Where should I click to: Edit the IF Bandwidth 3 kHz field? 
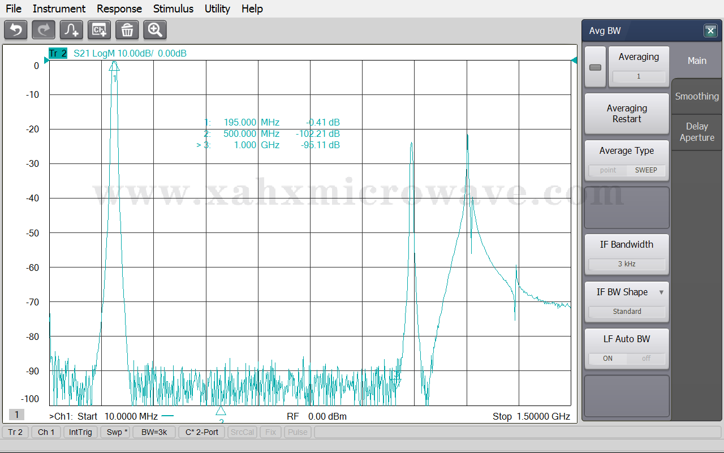pos(627,264)
